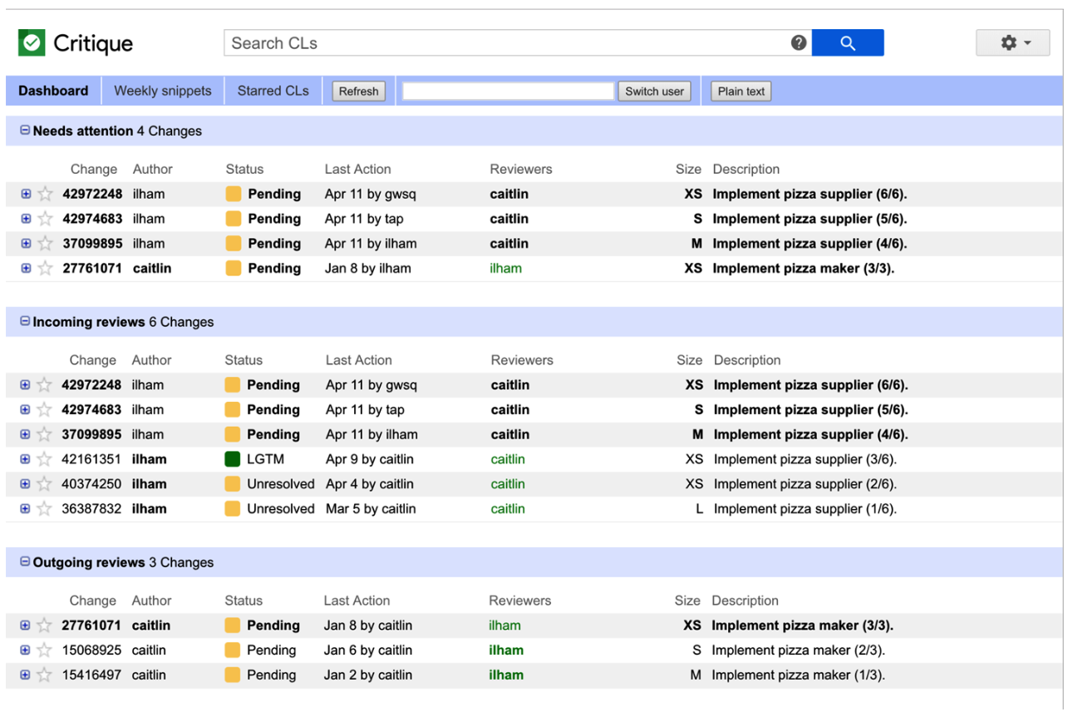The height and width of the screenshot is (722, 1078).
Task: Star change 37099895 under Needs attention
Action: tap(45, 244)
